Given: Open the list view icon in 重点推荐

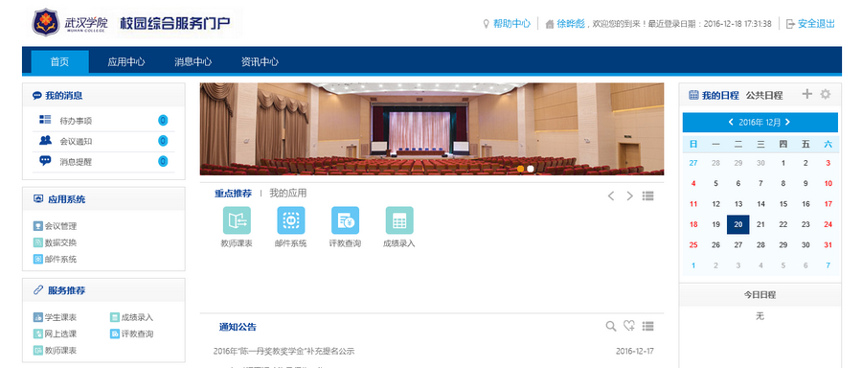Looking at the screenshot, I should (x=647, y=195).
